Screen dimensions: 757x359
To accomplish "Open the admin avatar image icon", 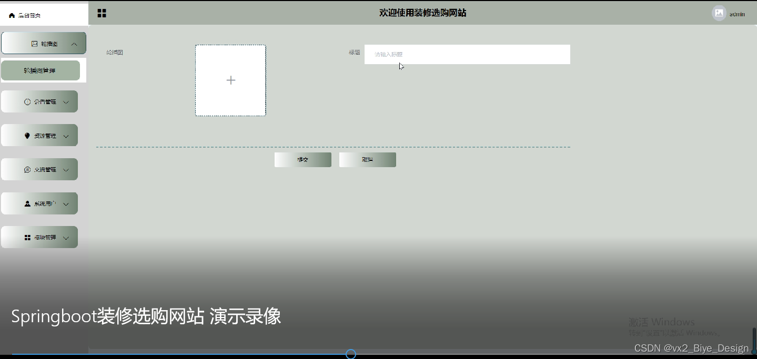I will pos(719,13).
